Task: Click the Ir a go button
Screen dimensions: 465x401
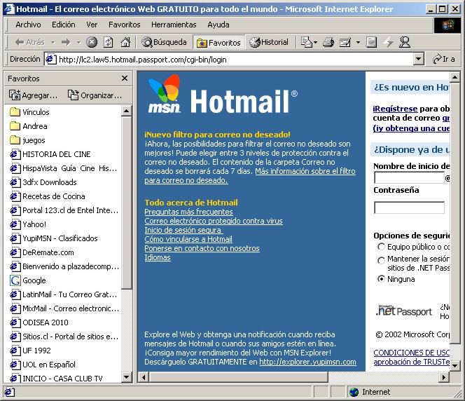Action: [444, 60]
